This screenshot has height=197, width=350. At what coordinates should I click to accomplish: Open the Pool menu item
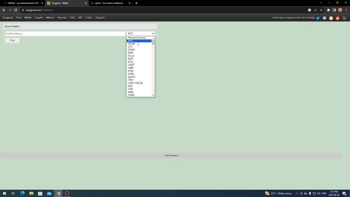19,18
